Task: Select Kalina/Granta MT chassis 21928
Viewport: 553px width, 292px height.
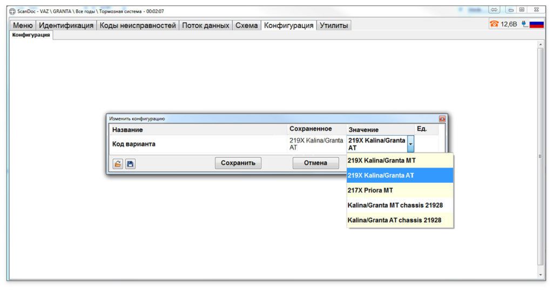Action: [400, 205]
